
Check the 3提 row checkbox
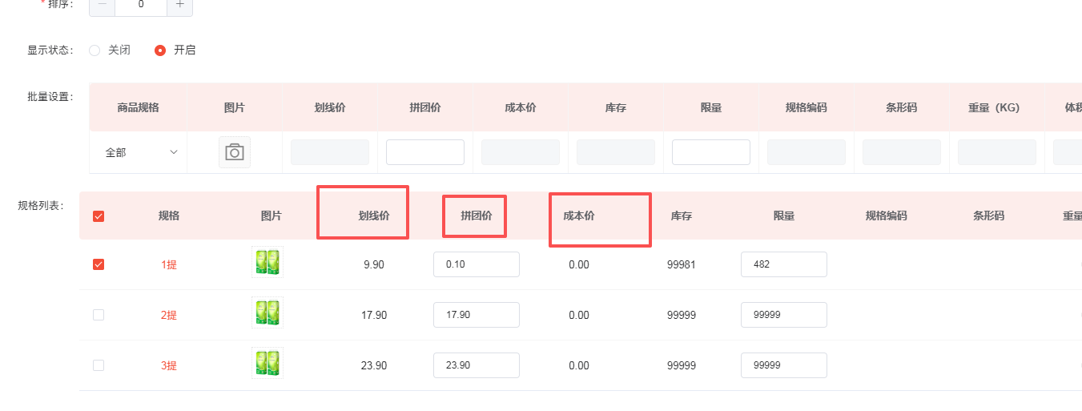99,365
